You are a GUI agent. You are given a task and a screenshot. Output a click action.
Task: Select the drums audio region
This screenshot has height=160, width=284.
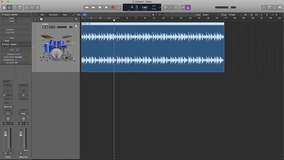tap(153, 47)
